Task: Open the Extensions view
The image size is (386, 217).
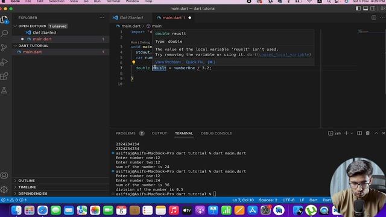Action: 4,76
